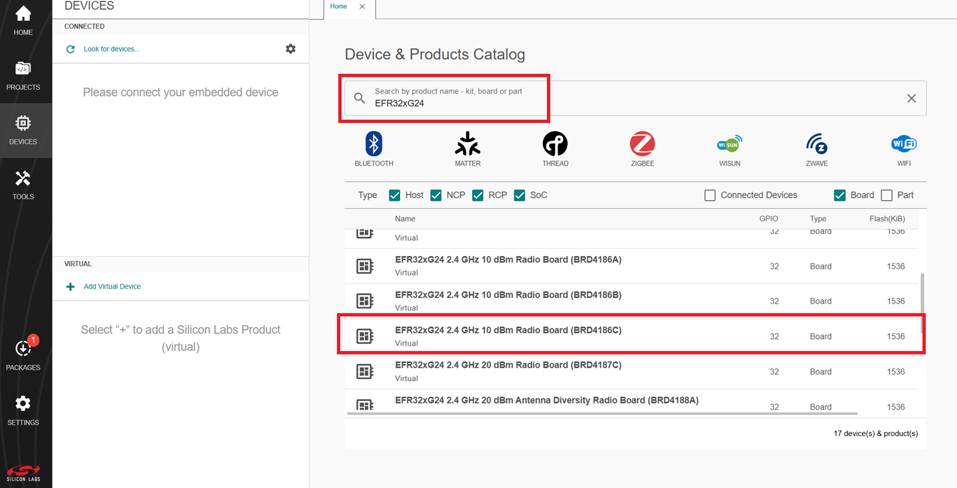The width and height of the screenshot is (957, 488).
Task: Filter by Wi-SUN technology
Action: (729, 144)
